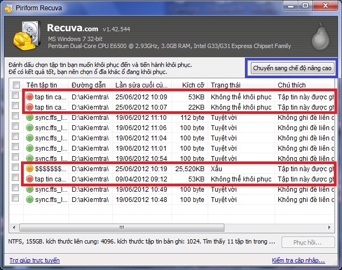Select the date cell 25/06/2012 10:09
Viewport: 342px width, 270px height.
(x=141, y=97)
